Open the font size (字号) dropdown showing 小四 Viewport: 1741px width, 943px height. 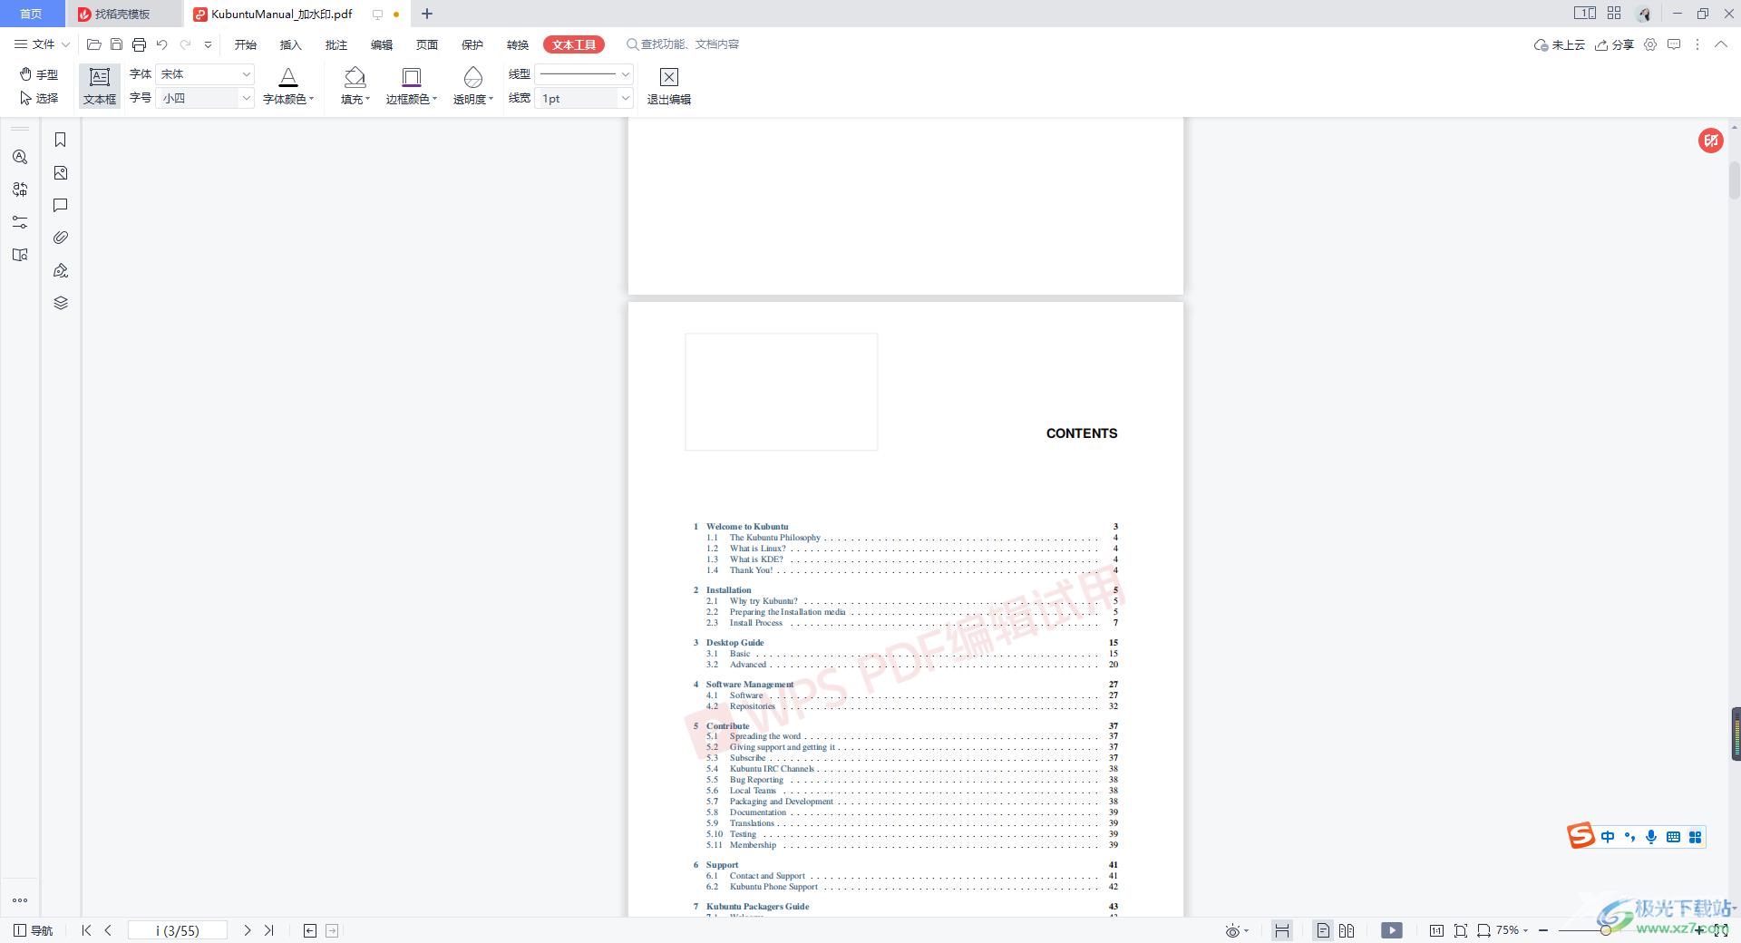tap(205, 98)
